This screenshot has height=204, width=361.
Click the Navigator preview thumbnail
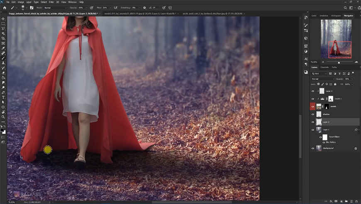tap(336, 39)
